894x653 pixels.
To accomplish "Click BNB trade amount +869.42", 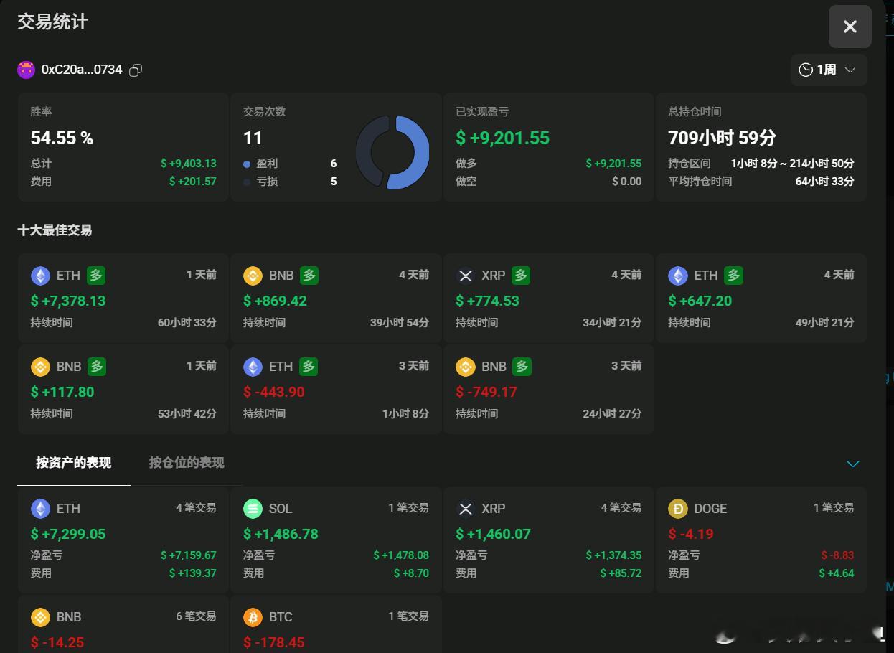I will tap(275, 301).
